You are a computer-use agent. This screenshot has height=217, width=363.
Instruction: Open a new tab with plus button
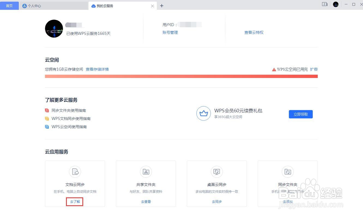click(x=162, y=6)
